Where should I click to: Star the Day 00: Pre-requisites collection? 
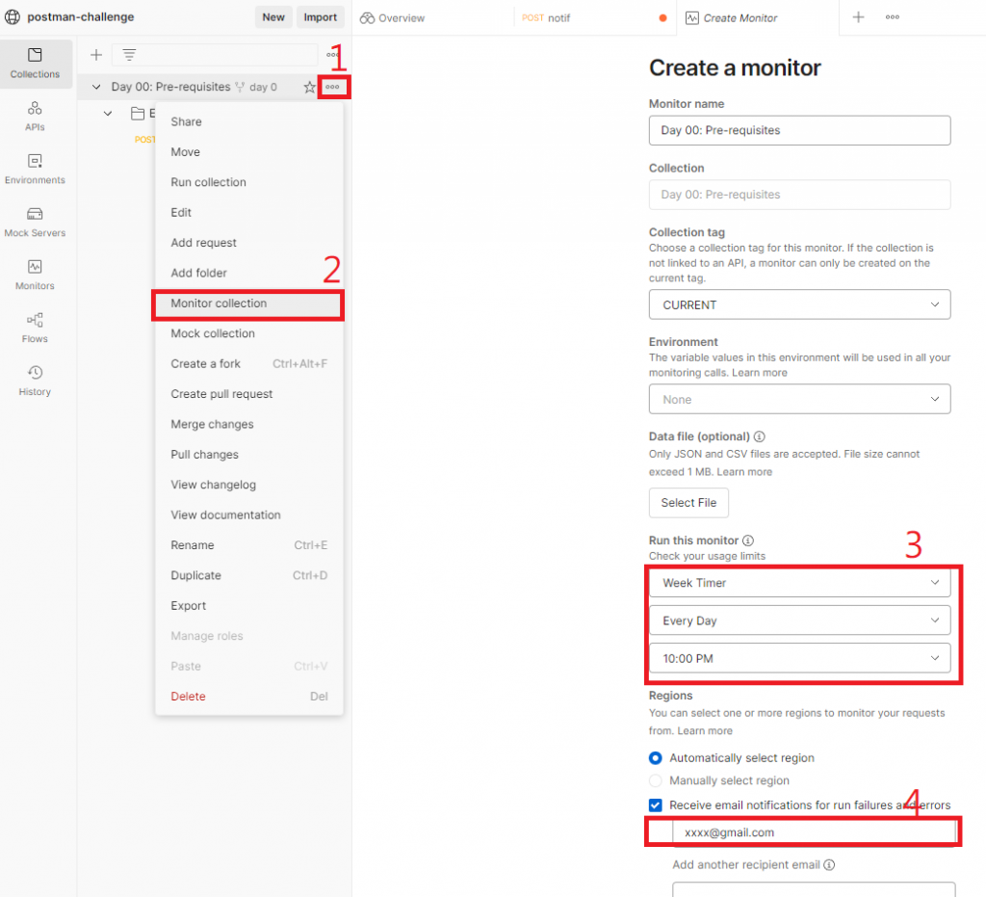[309, 87]
